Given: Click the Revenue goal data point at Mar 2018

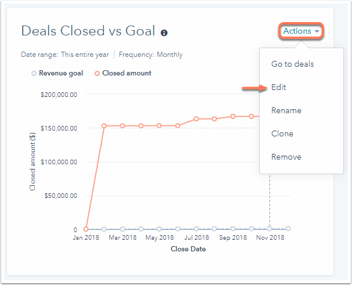Looking at the screenshot, I should [123, 229].
